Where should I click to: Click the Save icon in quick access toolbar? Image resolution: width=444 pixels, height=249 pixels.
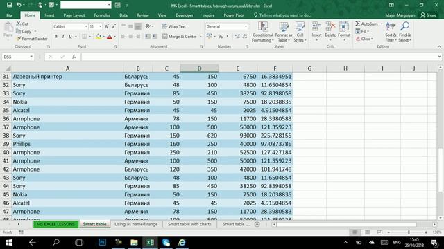pos(9,5)
